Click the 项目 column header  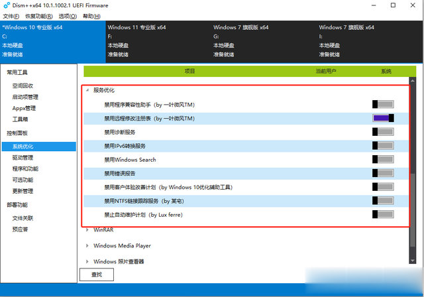tap(189, 71)
